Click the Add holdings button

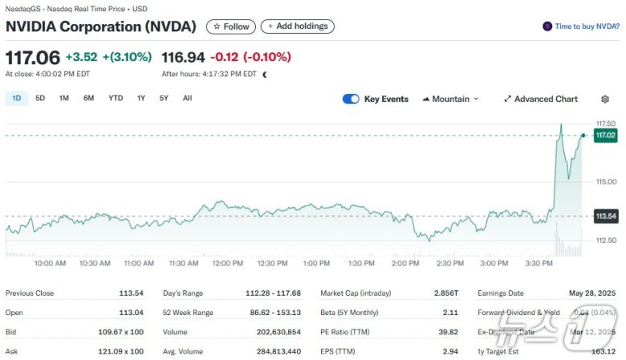point(298,26)
